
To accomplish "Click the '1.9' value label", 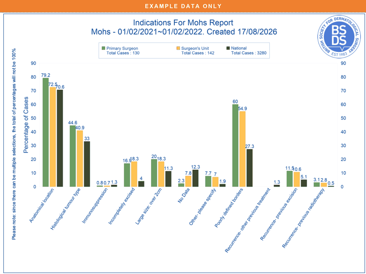I will [222, 181].
